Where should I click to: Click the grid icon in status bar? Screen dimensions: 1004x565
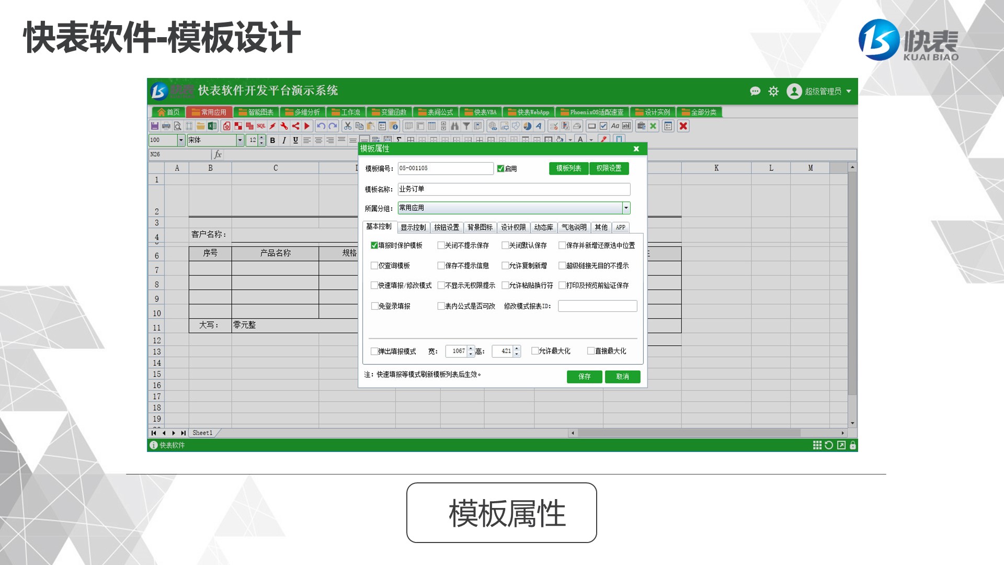point(817,445)
